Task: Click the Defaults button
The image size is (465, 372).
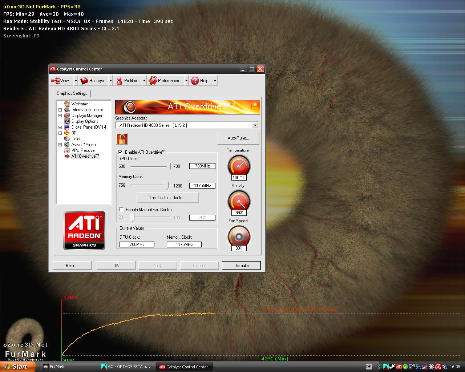Action: (x=241, y=266)
